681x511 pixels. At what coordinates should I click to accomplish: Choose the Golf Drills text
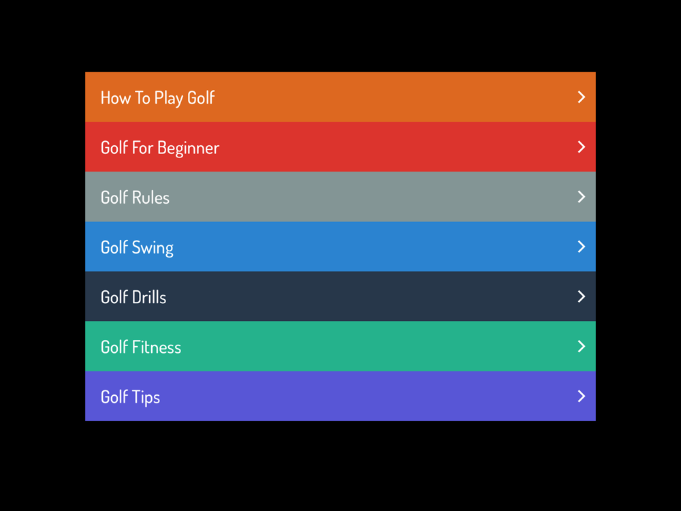(133, 297)
